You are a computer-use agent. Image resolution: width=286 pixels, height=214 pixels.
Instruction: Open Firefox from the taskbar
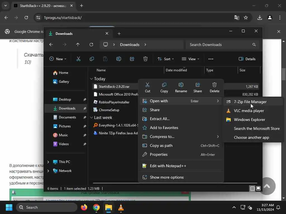(84, 207)
